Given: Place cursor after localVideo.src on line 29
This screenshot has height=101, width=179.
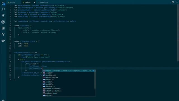Looking at the screenshot, I should (42, 68).
